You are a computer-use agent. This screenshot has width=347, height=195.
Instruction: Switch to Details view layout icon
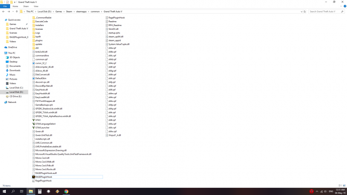tap(340, 186)
